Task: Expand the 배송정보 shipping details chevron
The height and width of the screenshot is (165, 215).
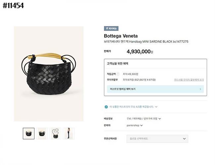Action: pos(160,119)
